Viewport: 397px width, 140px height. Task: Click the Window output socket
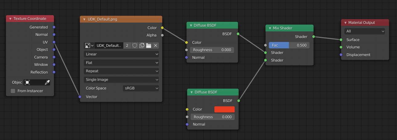pyautogui.click(x=54, y=65)
